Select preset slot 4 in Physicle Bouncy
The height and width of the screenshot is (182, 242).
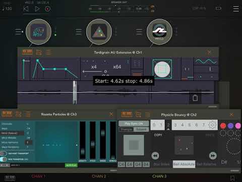tap(183, 125)
